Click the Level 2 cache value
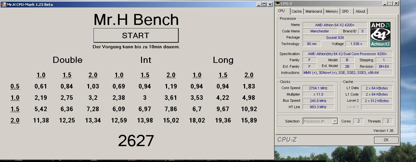 [376, 101]
